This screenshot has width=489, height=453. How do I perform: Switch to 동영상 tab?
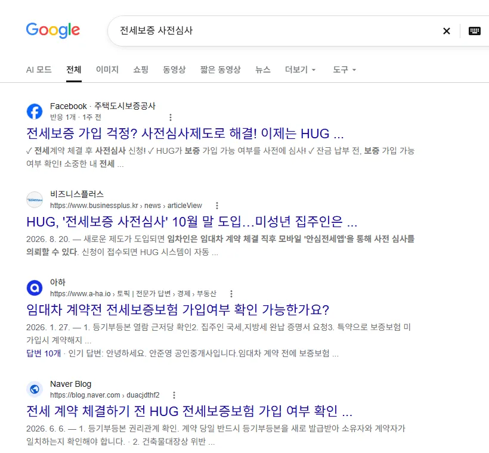pyautogui.click(x=174, y=70)
